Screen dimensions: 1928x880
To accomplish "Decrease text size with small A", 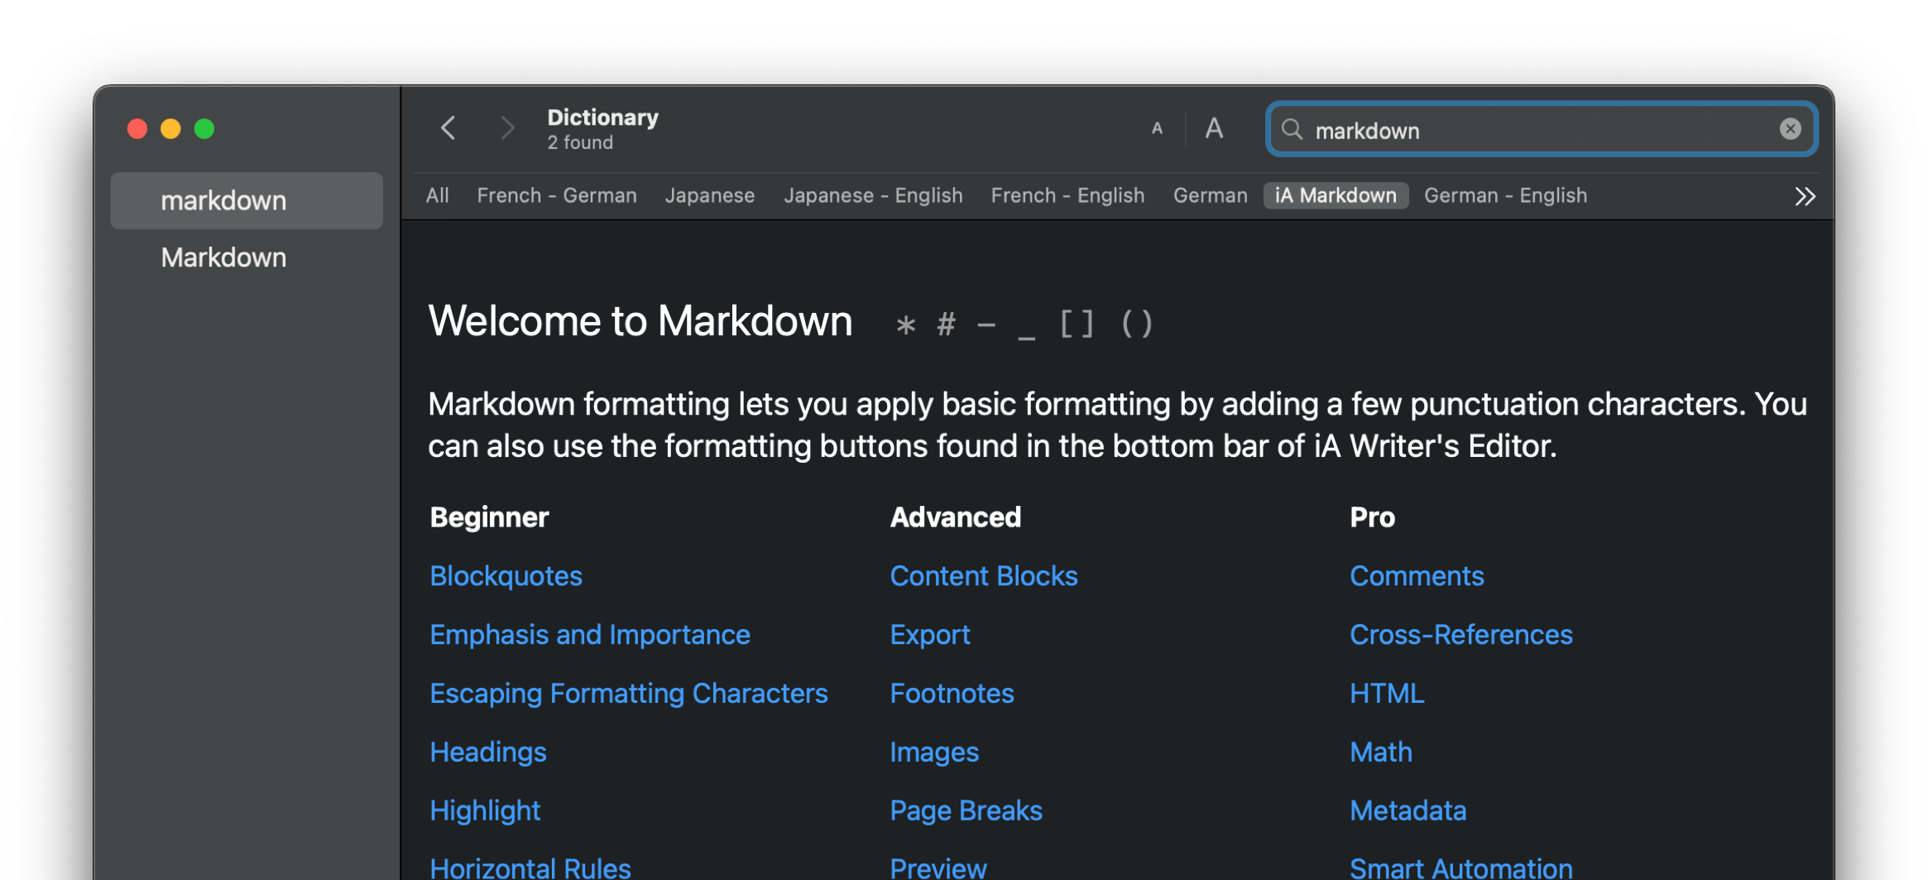I will click(1157, 128).
